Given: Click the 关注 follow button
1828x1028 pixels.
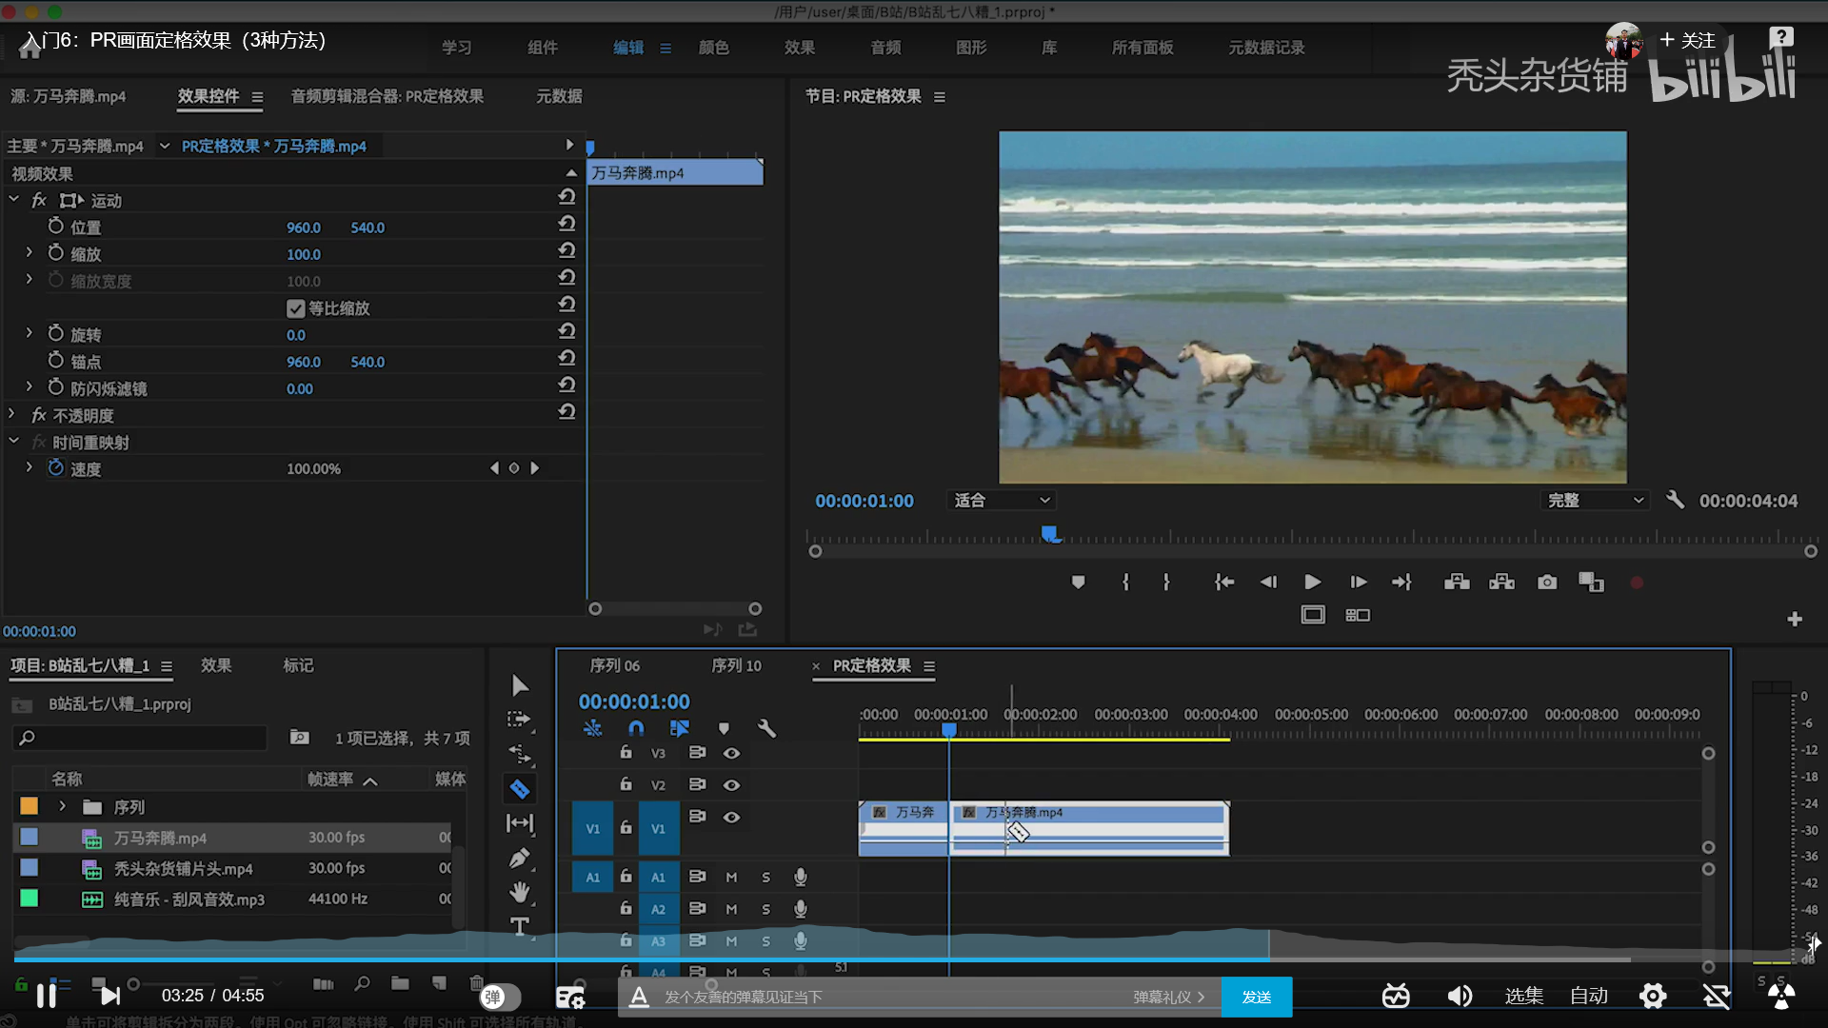Looking at the screenshot, I should pyautogui.click(x=1687, y=40).
